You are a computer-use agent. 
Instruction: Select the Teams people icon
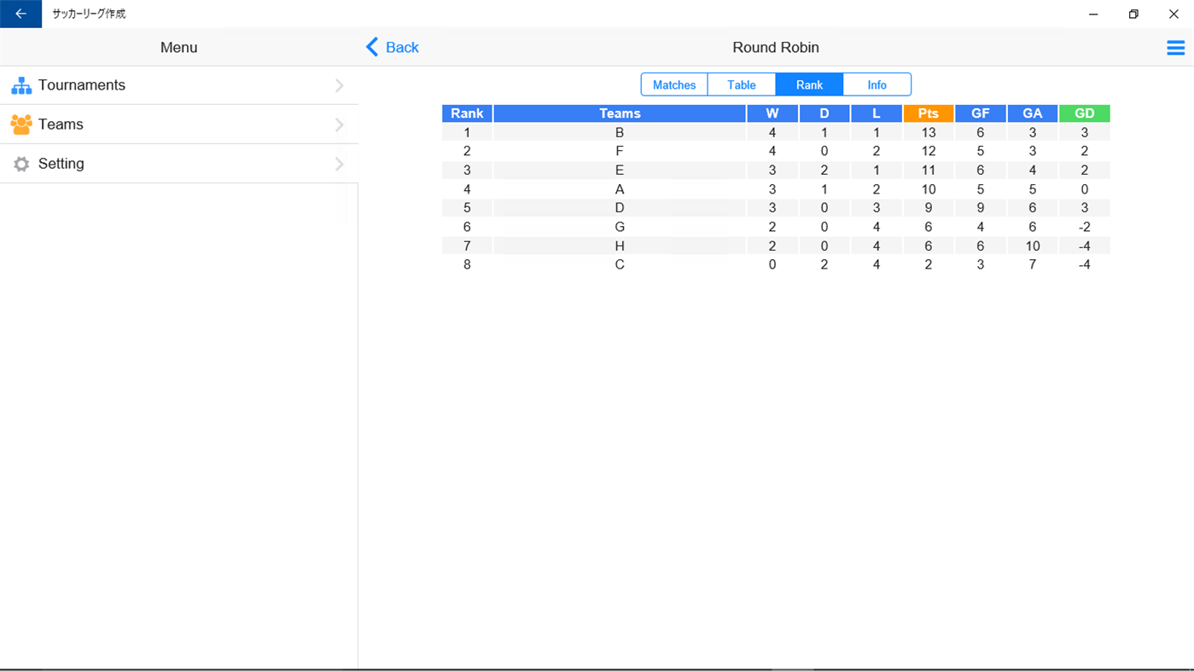20,124
